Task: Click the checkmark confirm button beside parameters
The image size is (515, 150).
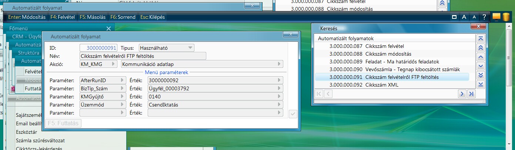Action: point(293,114)
